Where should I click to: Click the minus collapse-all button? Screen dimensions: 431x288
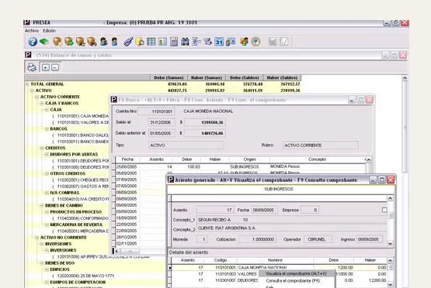[55, 67]
